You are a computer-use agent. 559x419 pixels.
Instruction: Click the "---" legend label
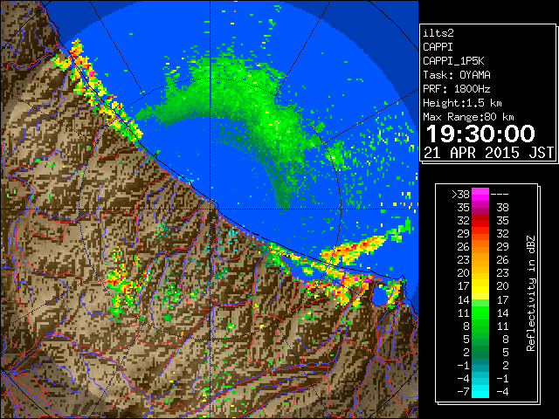point(500,195)
